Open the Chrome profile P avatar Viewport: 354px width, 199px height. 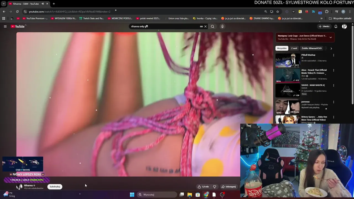pos(343,12)
